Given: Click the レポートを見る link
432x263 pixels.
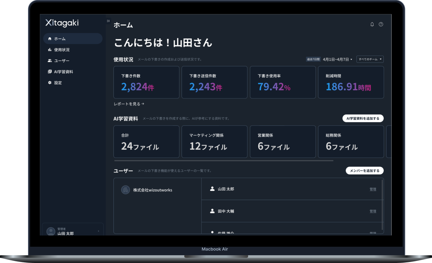Looking at the screenshot, I should point(129,104).
